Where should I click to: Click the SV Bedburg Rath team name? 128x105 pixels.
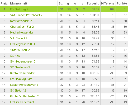pos(21,79)
